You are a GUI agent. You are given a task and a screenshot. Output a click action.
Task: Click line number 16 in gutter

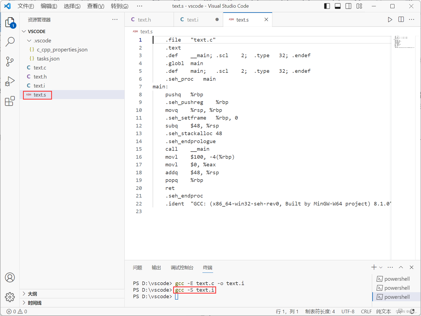coord(139,157)
